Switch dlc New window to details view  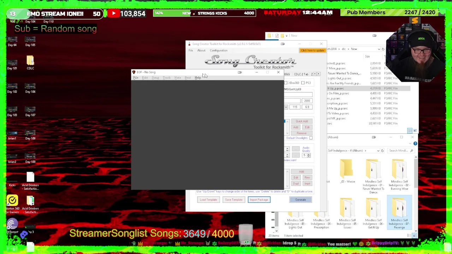[x=410, y=131]
